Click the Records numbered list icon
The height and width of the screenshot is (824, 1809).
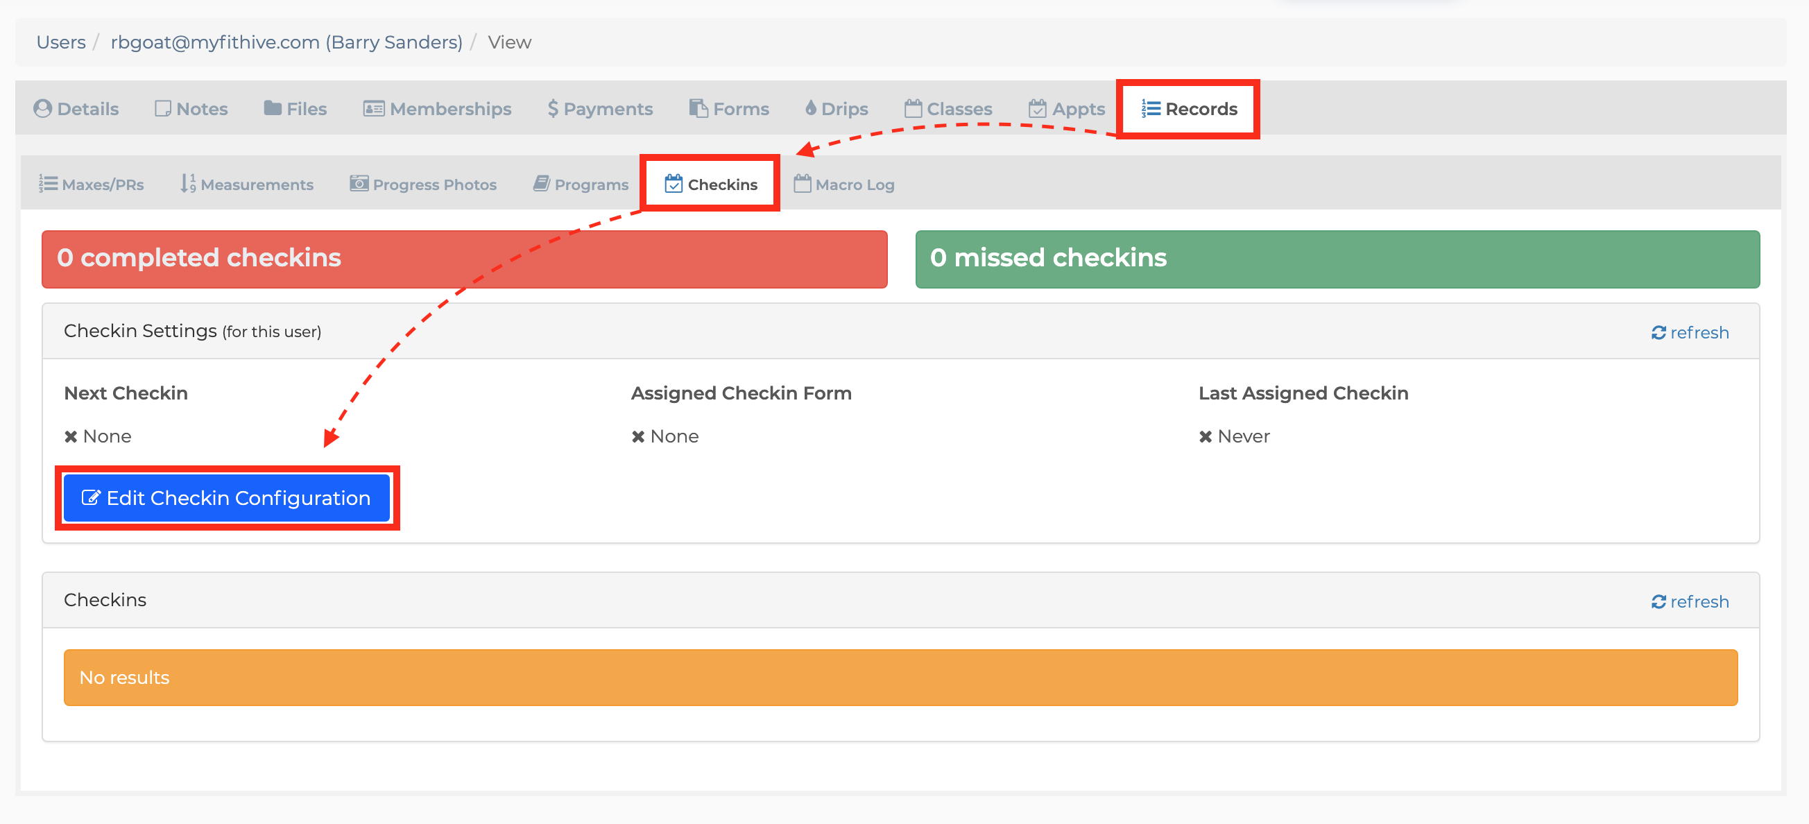[x=1151, y=109]
